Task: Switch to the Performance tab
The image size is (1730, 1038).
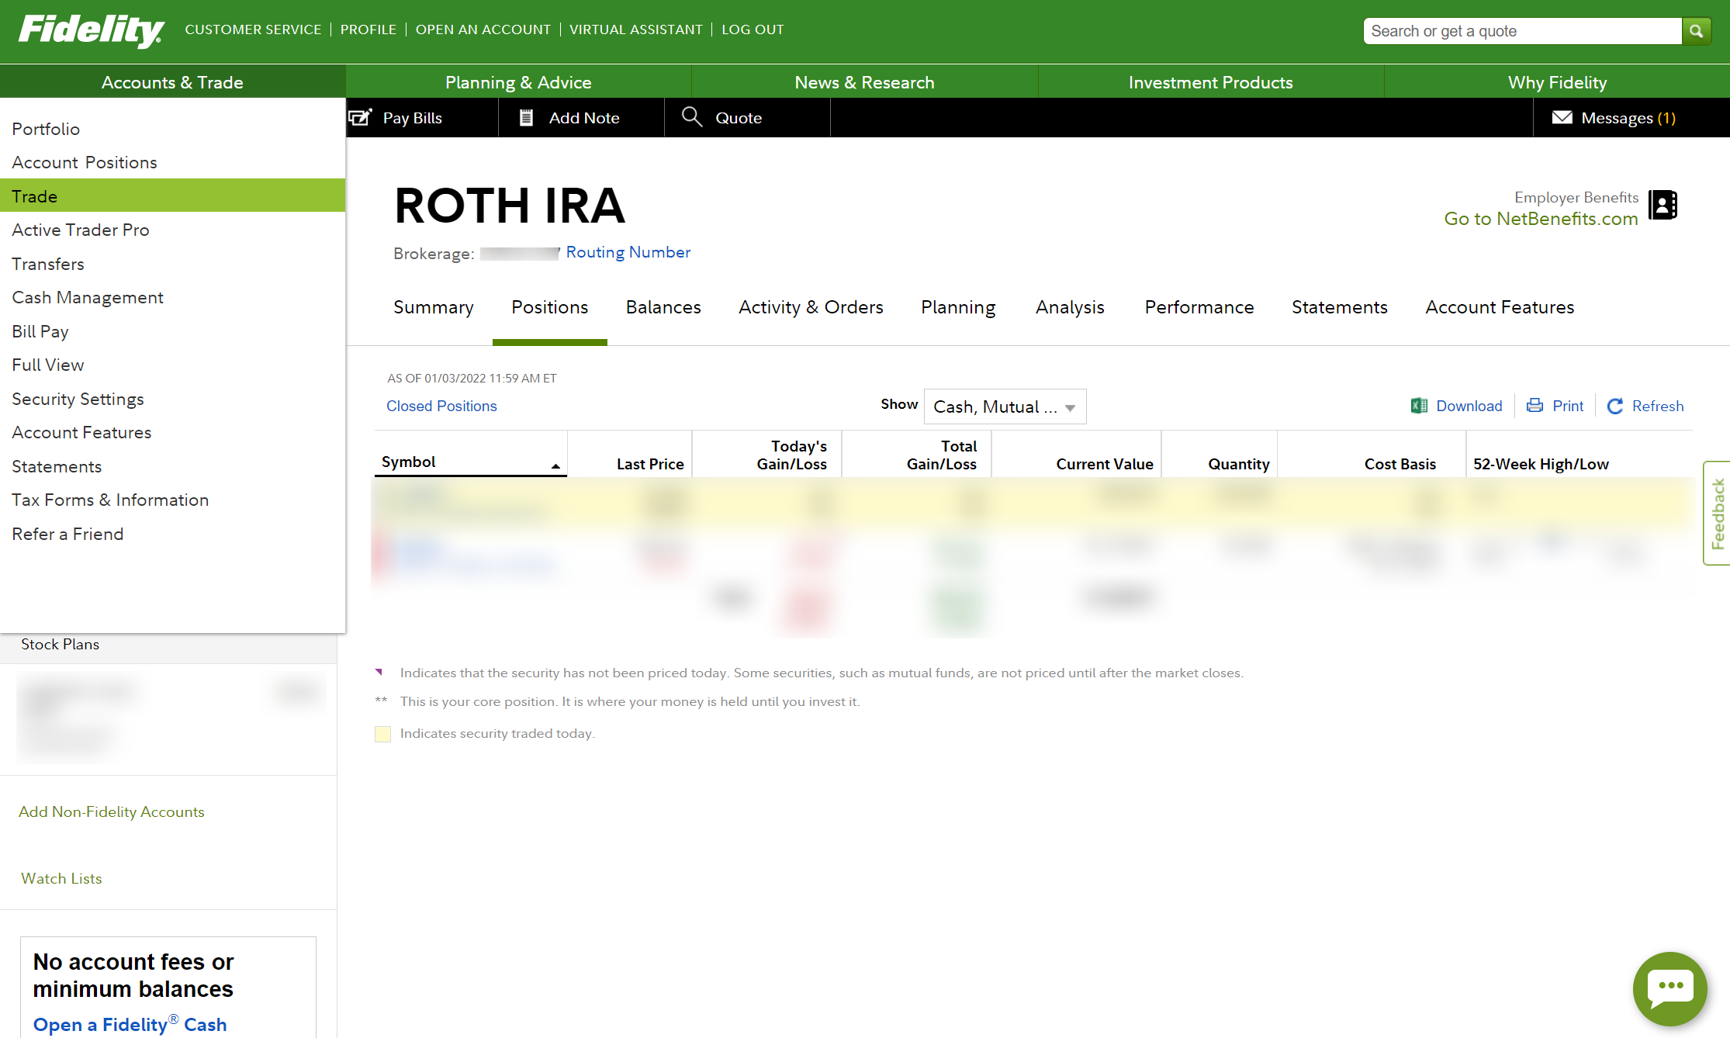Action: tap(1199, 307)
